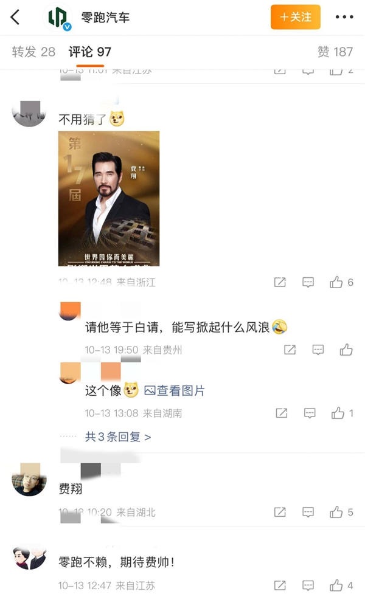The width and height of the screenshot is (365, 594).
Task: Like the 不用猜了 comment with 6 likes
Action: pyautogui.click(x=336, y=282)
